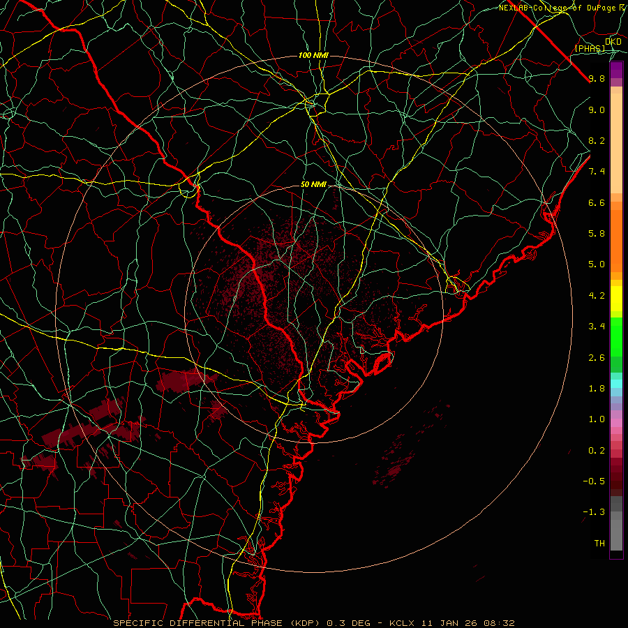Select the cyan segment of the color bar
This screenshot has height=628, width=628.
616,384
